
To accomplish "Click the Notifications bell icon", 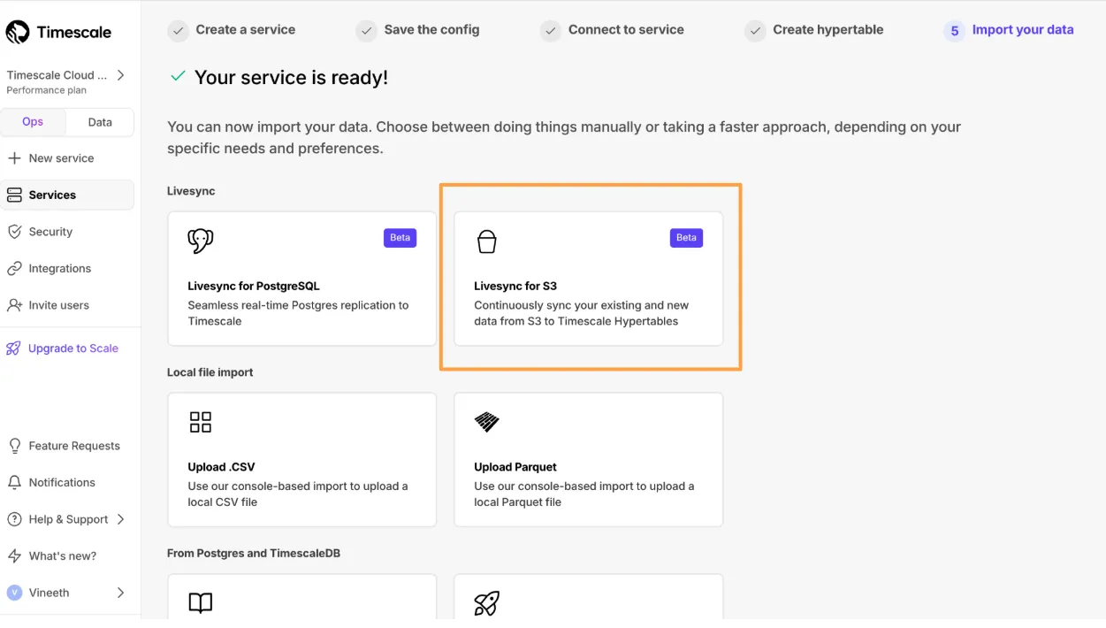I will pyautogui.click(x=14, y=483).
